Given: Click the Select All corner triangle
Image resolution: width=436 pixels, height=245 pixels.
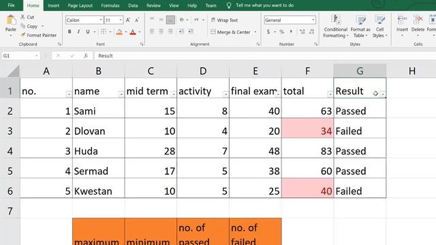Looking at the screenshot, I should coord(13,71).
